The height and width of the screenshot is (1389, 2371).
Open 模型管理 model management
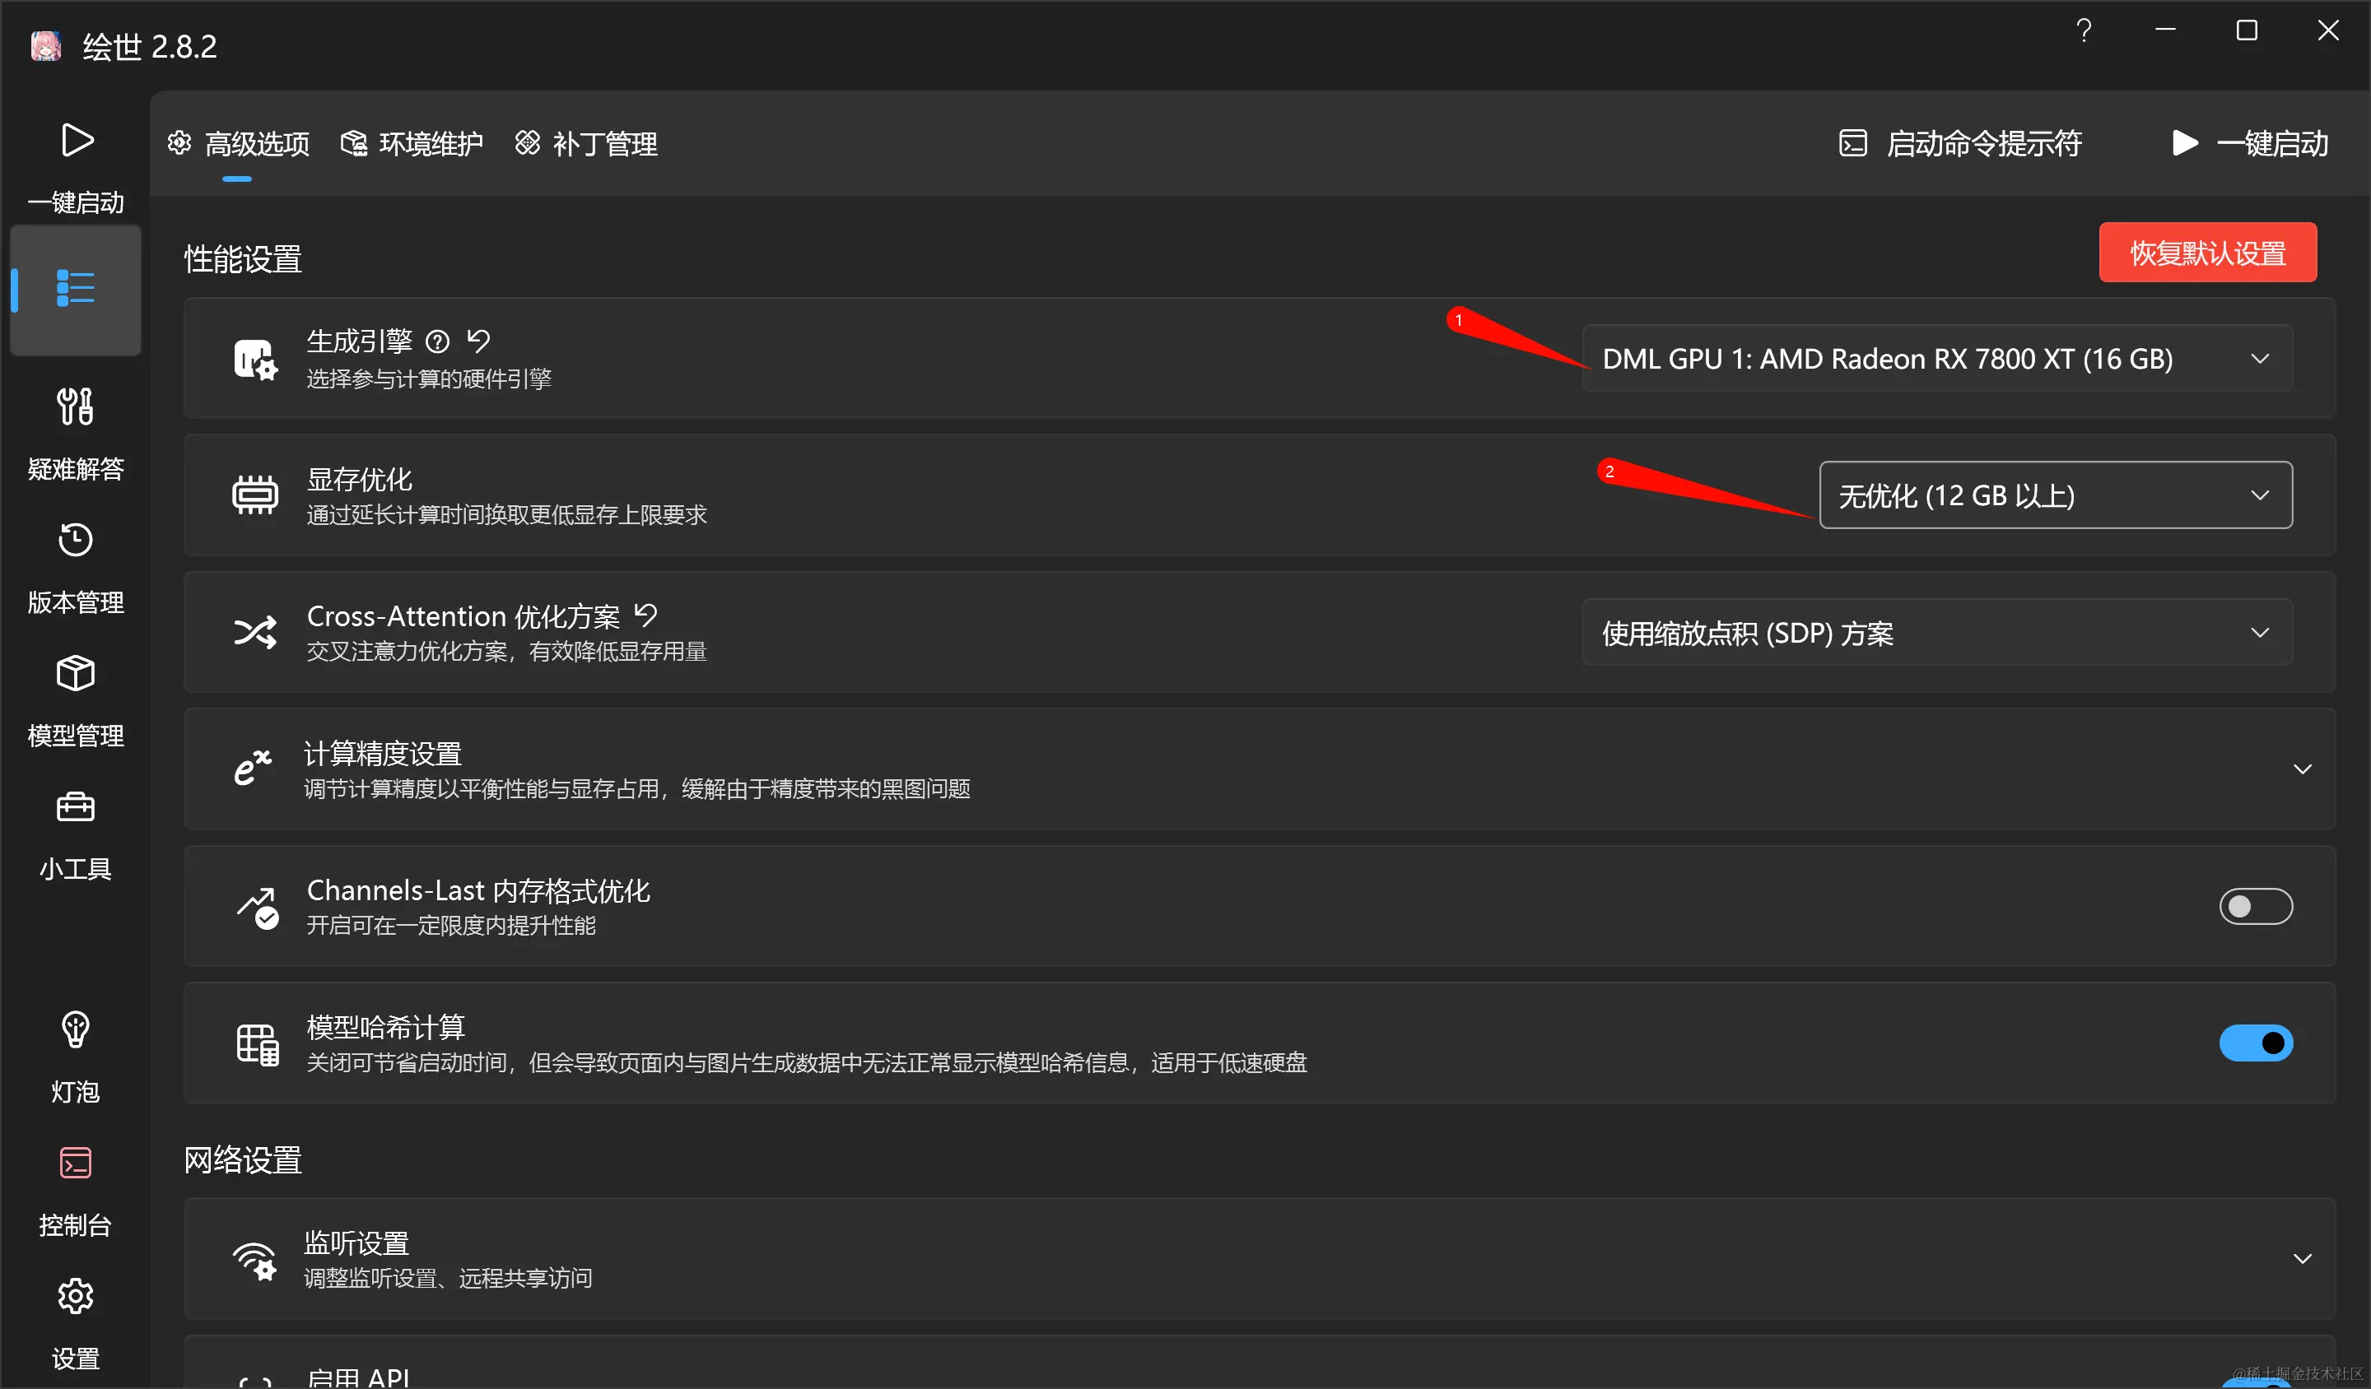75,700
